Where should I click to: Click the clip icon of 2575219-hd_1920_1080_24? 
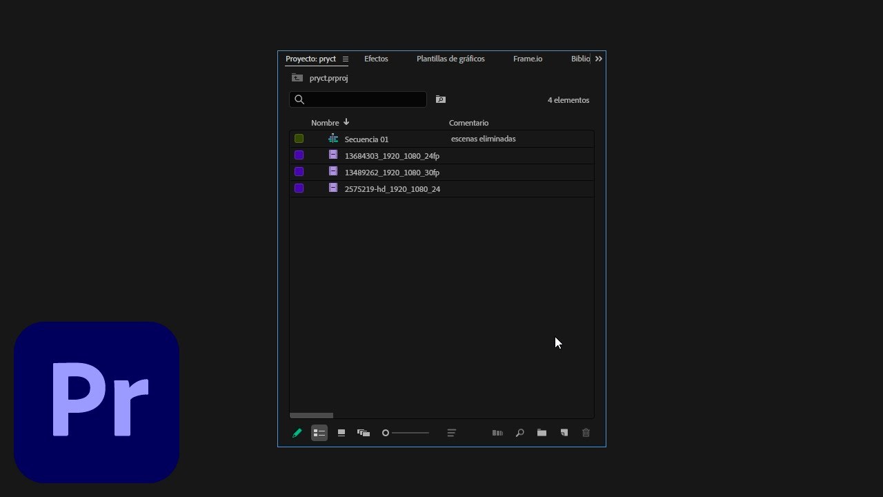(333, 188)
